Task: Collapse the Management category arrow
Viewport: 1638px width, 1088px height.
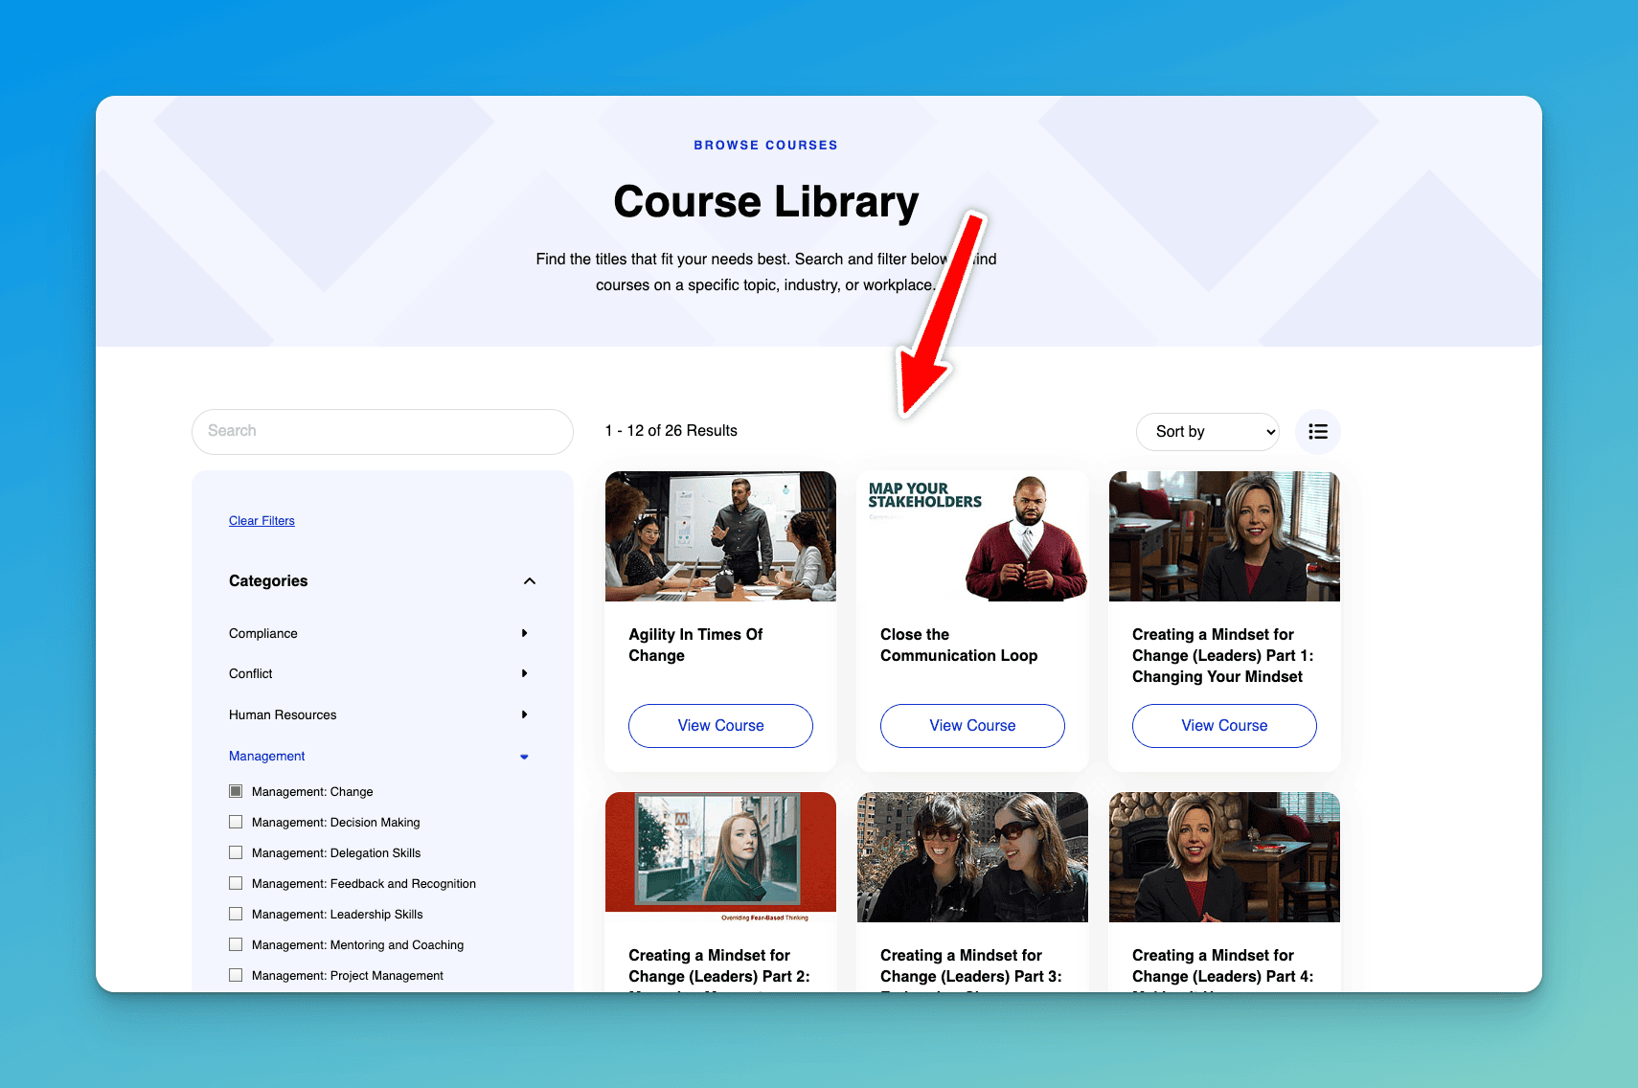Action: point(524,757)
